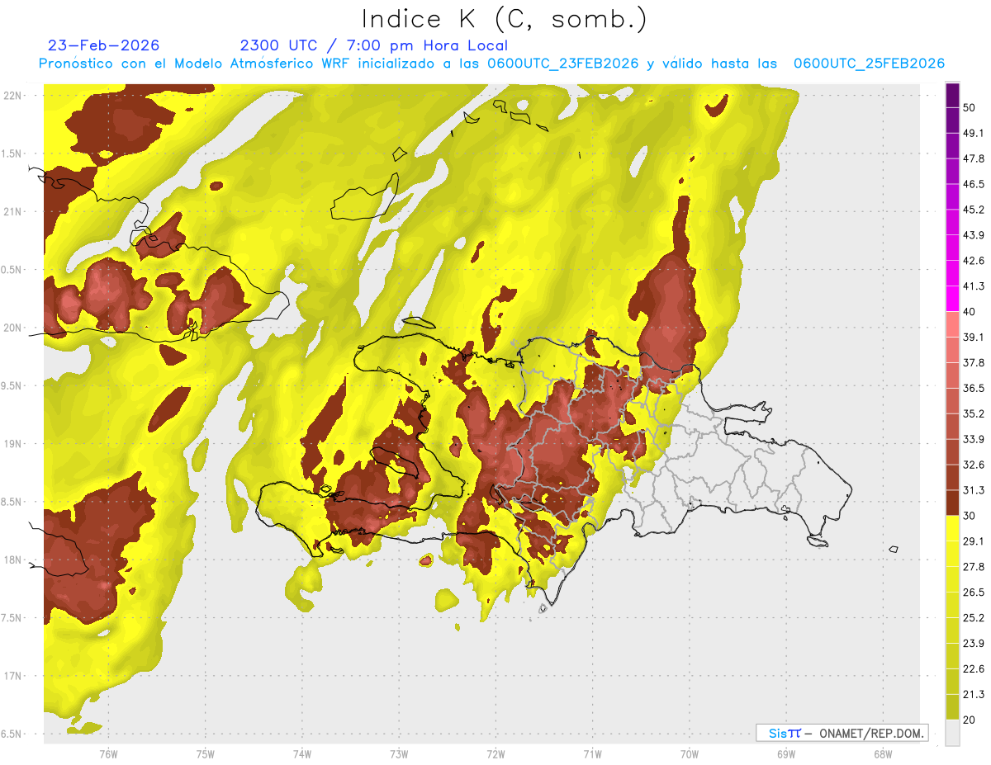Click the '72W' longitude label
991x765 pixels.
(495, 754)
